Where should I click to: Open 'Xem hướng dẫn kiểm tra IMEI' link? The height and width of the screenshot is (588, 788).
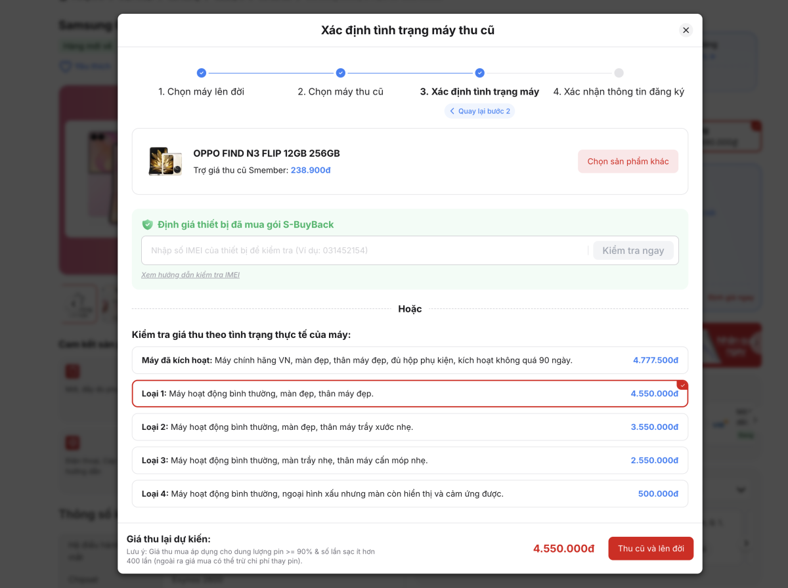(x=190, y=275)
